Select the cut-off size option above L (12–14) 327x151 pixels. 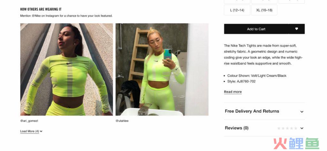(237, 2)
